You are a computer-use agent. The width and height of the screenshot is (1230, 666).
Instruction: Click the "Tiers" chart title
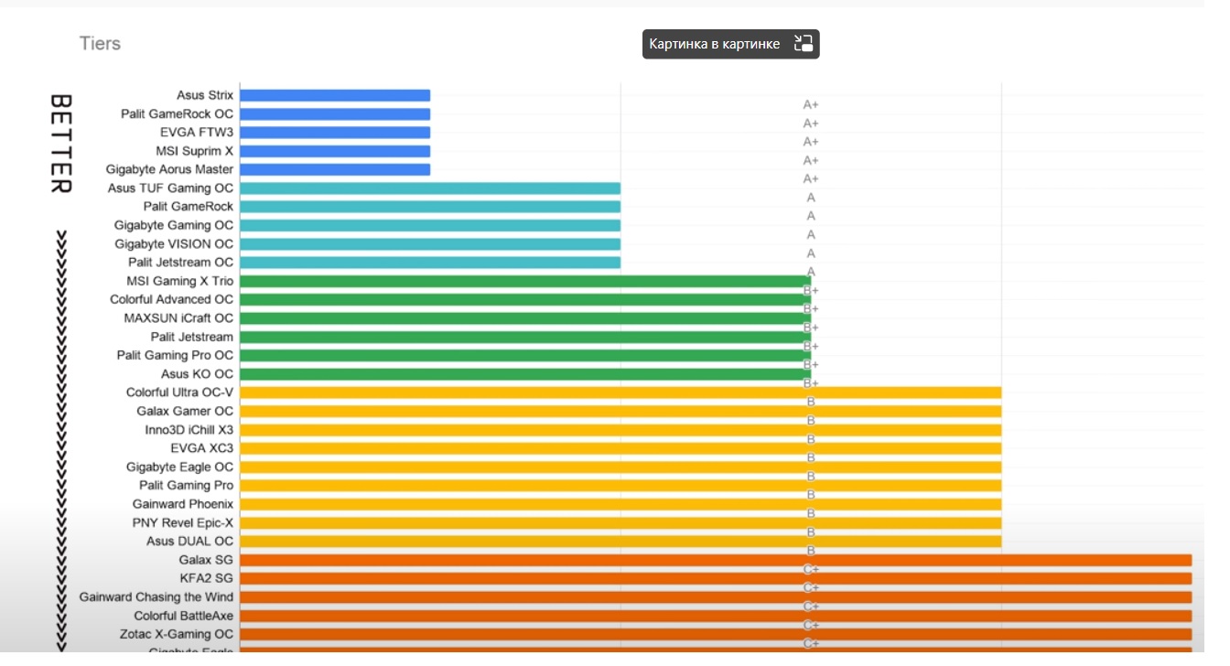[x=100, y=44]
